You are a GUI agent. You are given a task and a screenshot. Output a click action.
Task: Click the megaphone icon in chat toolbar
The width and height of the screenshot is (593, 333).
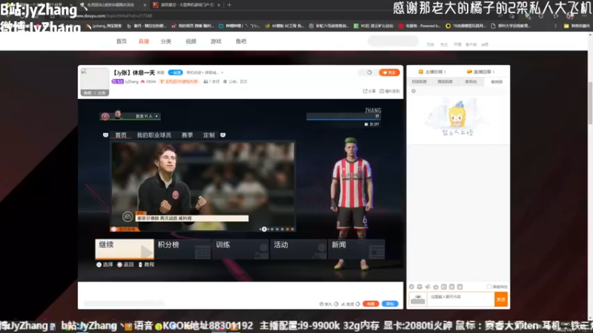428,287
